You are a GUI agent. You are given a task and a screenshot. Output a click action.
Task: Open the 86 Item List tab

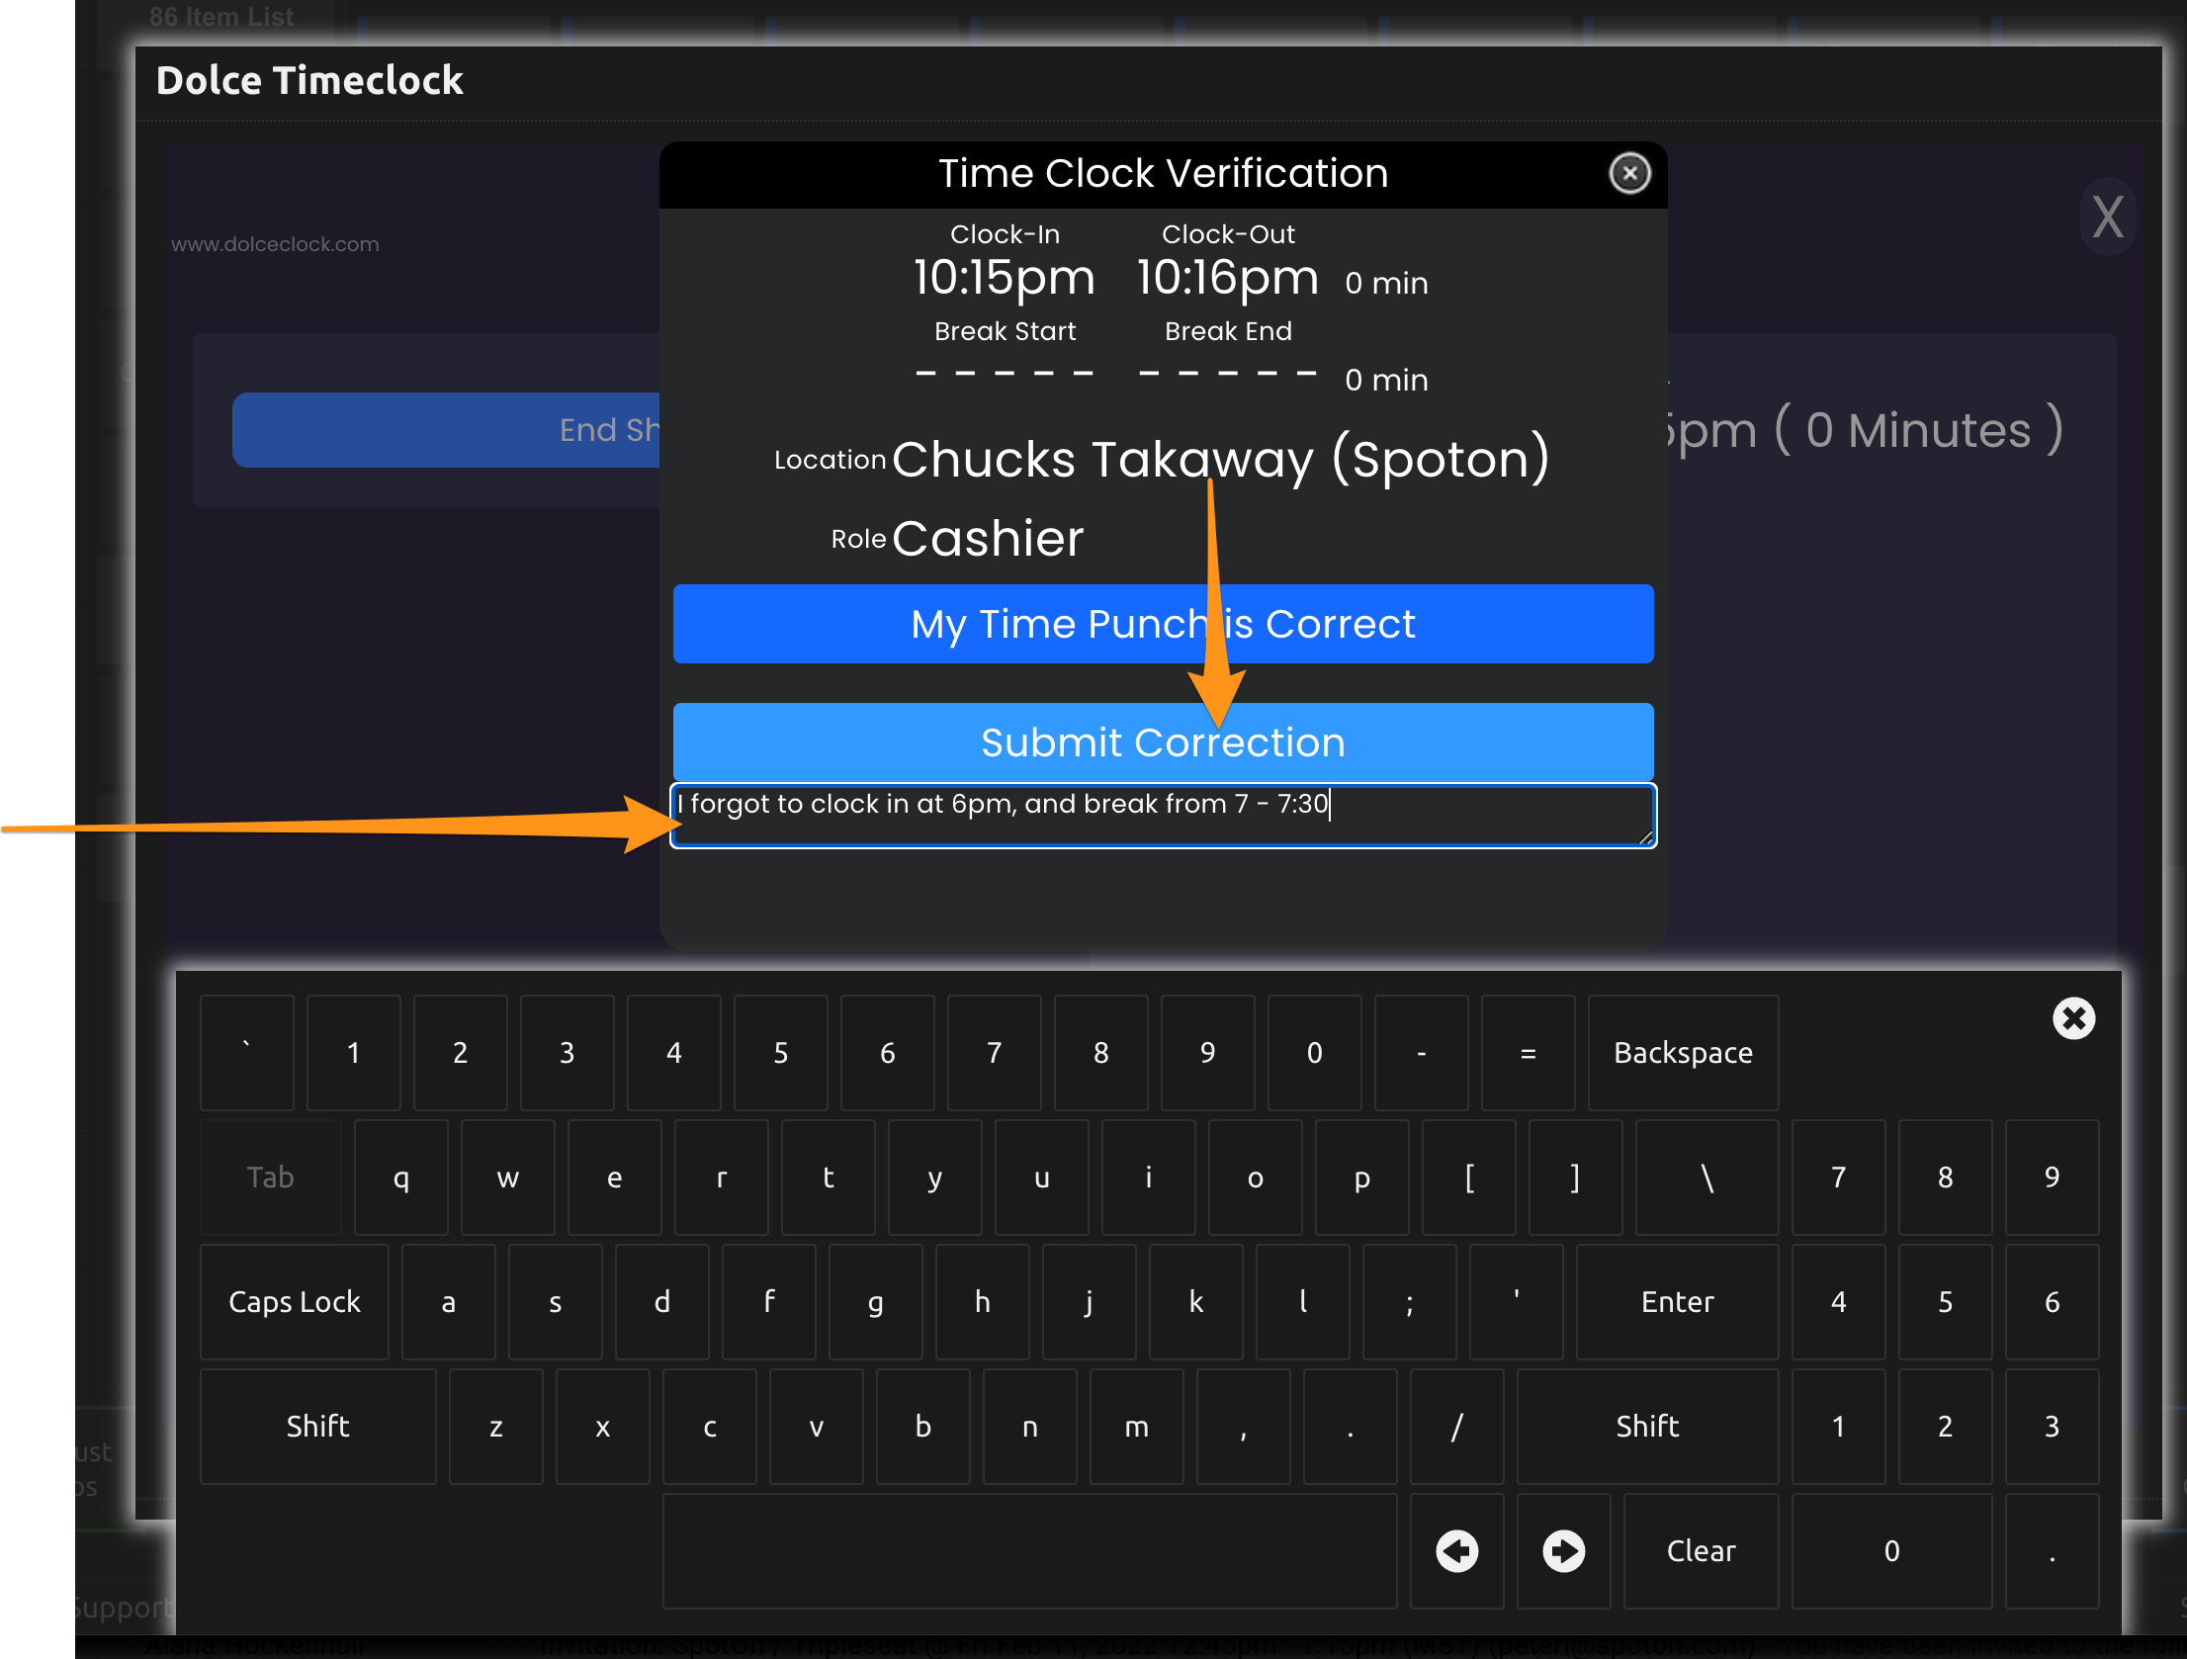coord(220,17)
